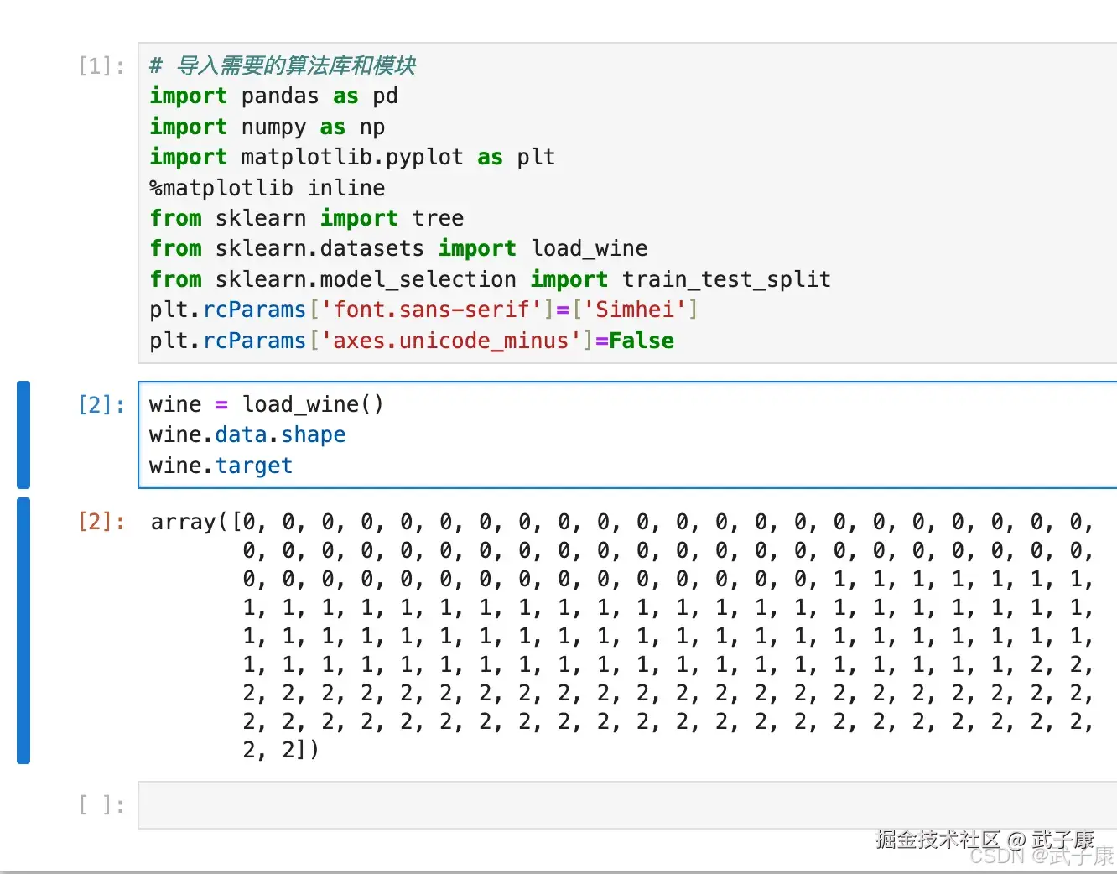Click the train_test_split import line
Image resolution: width=1117 pixels, height=874 pixels.
[490, 278]
